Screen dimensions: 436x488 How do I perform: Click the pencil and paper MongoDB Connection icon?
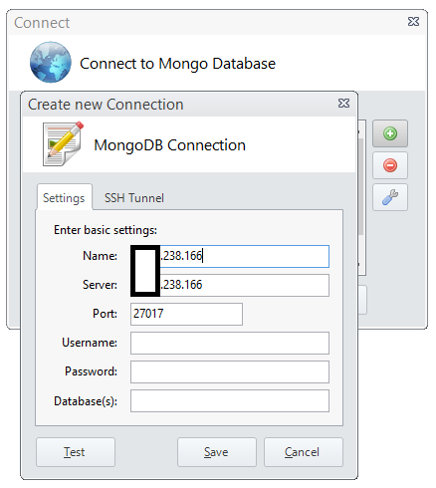63,144
